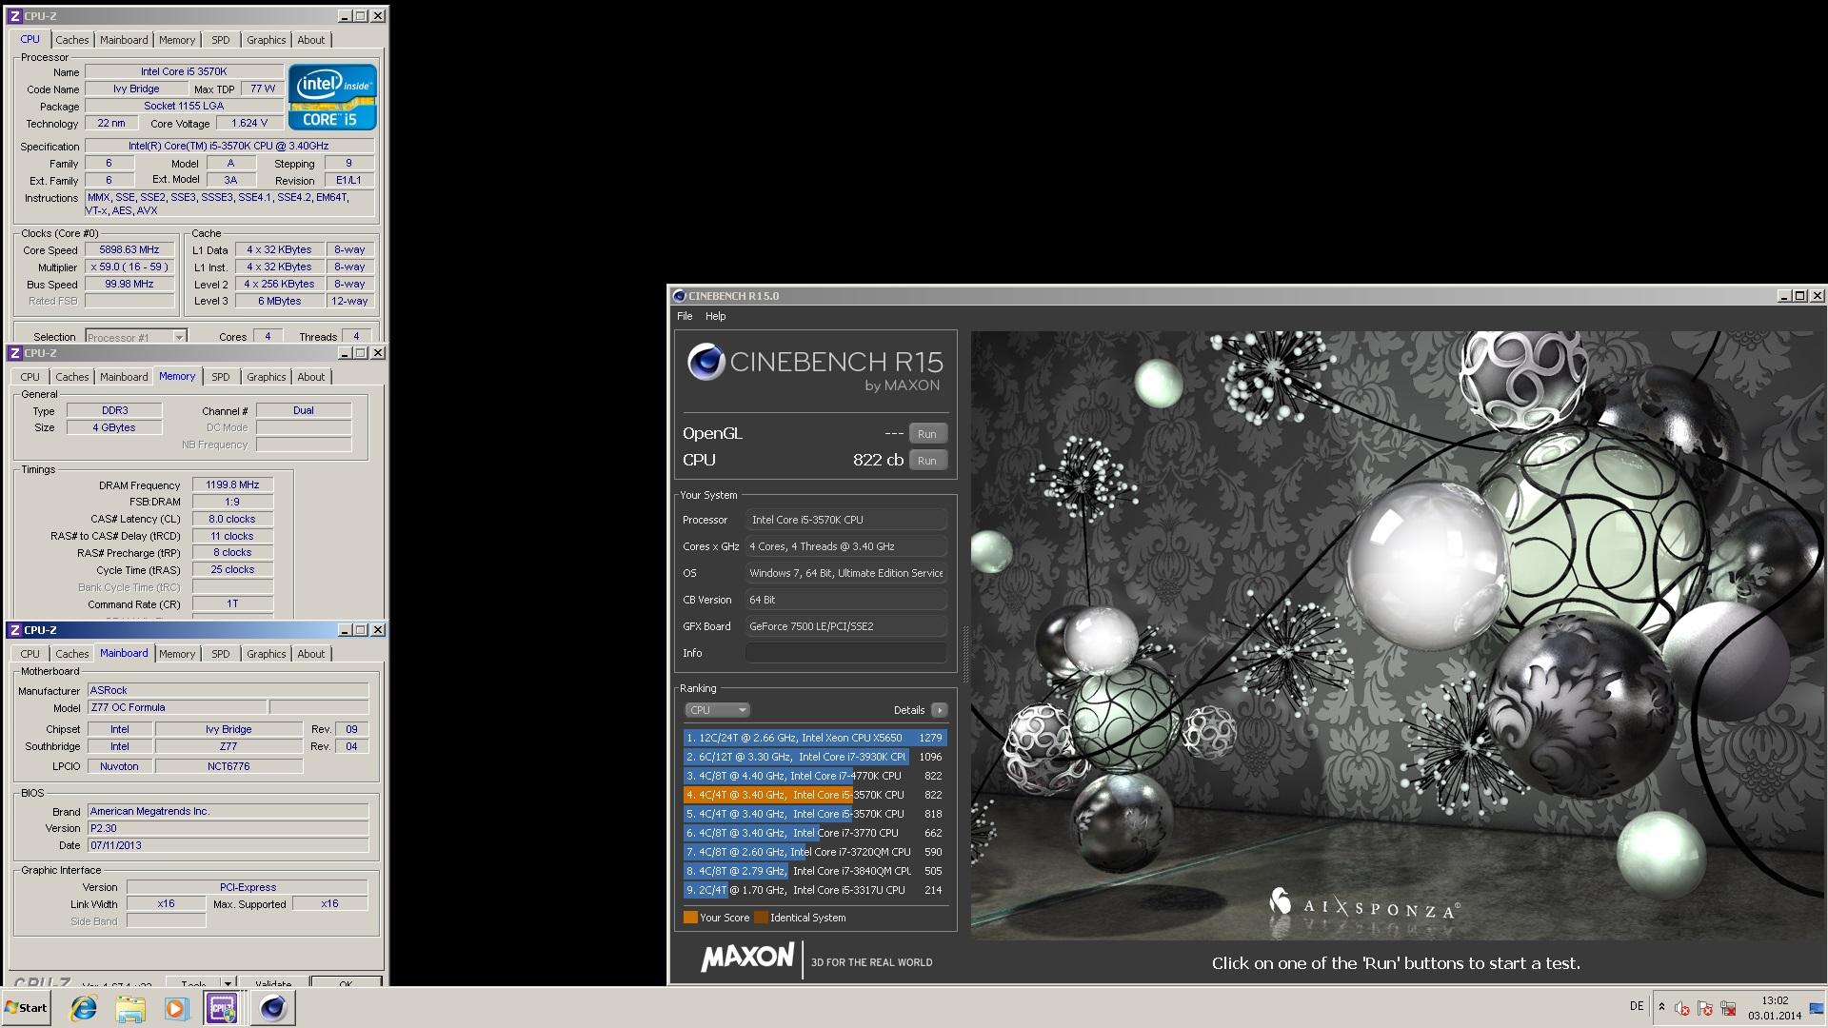Open Graphics tab in bottom CPU-Z window
1828x1028 pixels.
(x=266, y=654)
